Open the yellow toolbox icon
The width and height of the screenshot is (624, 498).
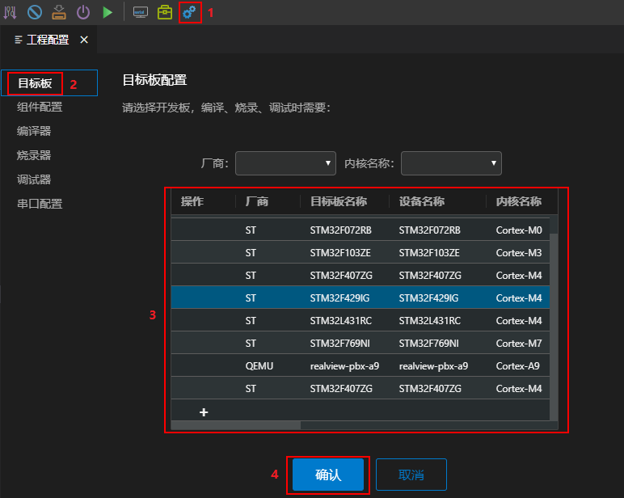point(165,12)
